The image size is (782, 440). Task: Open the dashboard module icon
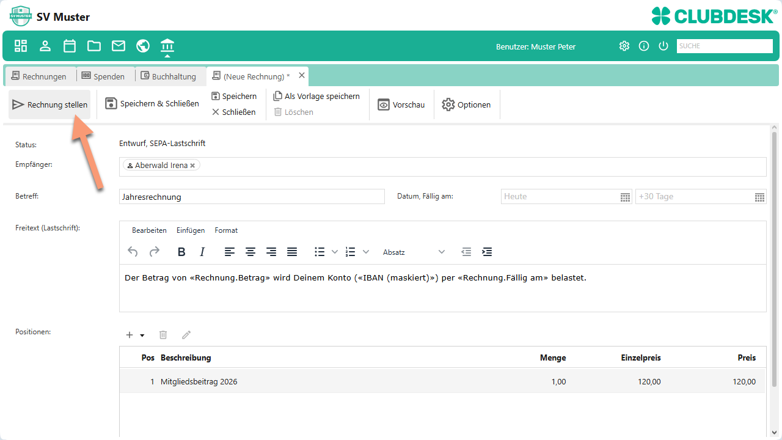21,46
